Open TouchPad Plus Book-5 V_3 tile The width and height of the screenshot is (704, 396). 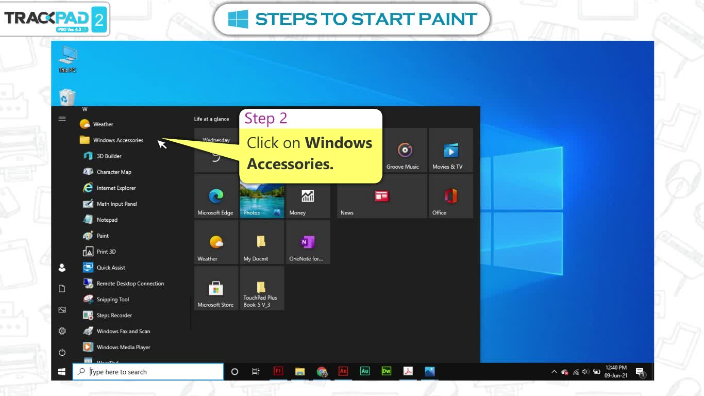tap(262, 288)
